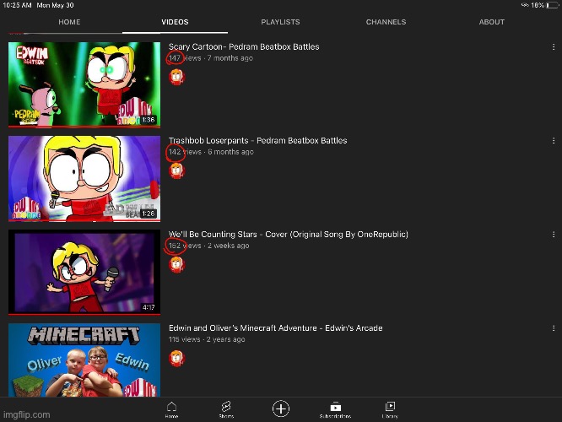Open Trashbob Loserpants - Pedram Beatbox Battles title
This screenshot has height=422, width=562.
(257, 141)
